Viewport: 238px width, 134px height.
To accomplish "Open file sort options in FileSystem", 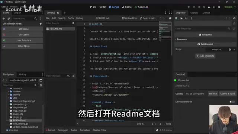I will point(41,85).
